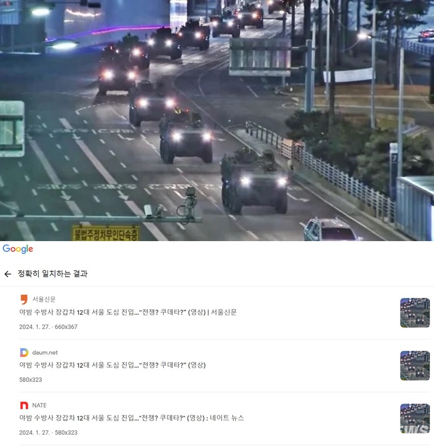Open the 서울신문 result thumbnail
This screenshot has width=434, height=446.
pyautogui.click(x=415, y=312)
